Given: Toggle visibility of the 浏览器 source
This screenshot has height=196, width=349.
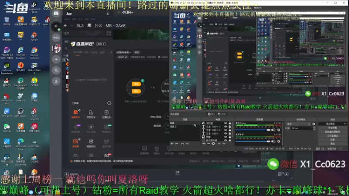Looking at the screenshot, I should pos(226,123).
